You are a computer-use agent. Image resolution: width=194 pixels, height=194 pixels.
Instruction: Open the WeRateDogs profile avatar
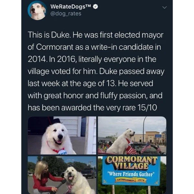coord(37,11)
